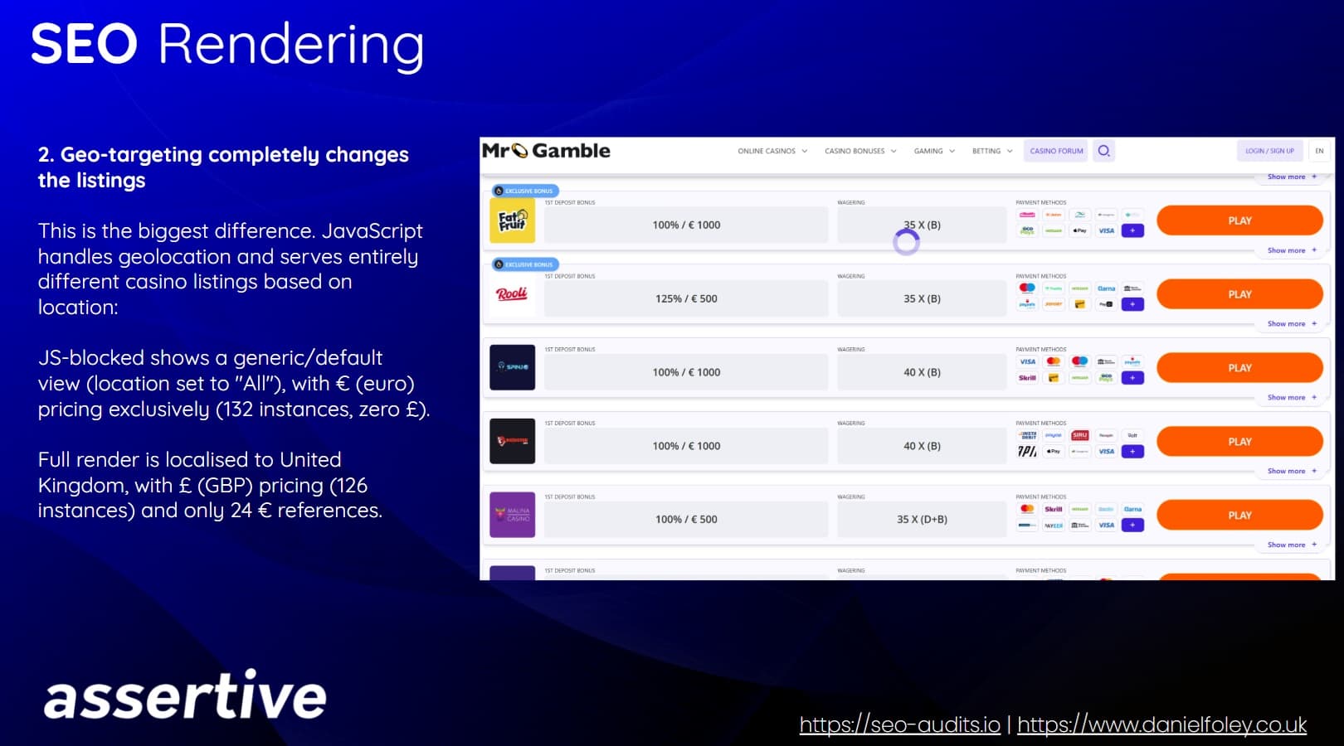Click the Malina Casino logo
1344x746 pixels.
point(512,515)
